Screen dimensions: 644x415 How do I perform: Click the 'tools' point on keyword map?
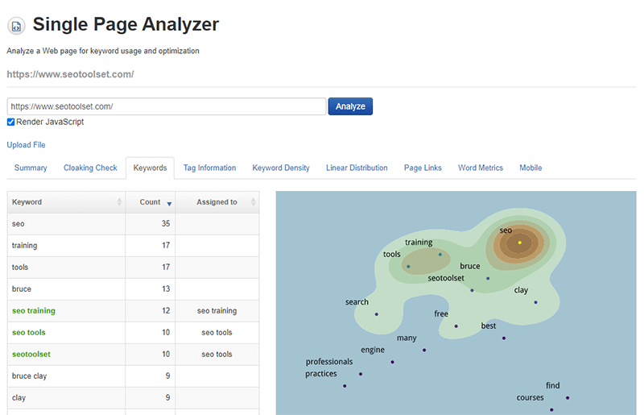point(408,267)
